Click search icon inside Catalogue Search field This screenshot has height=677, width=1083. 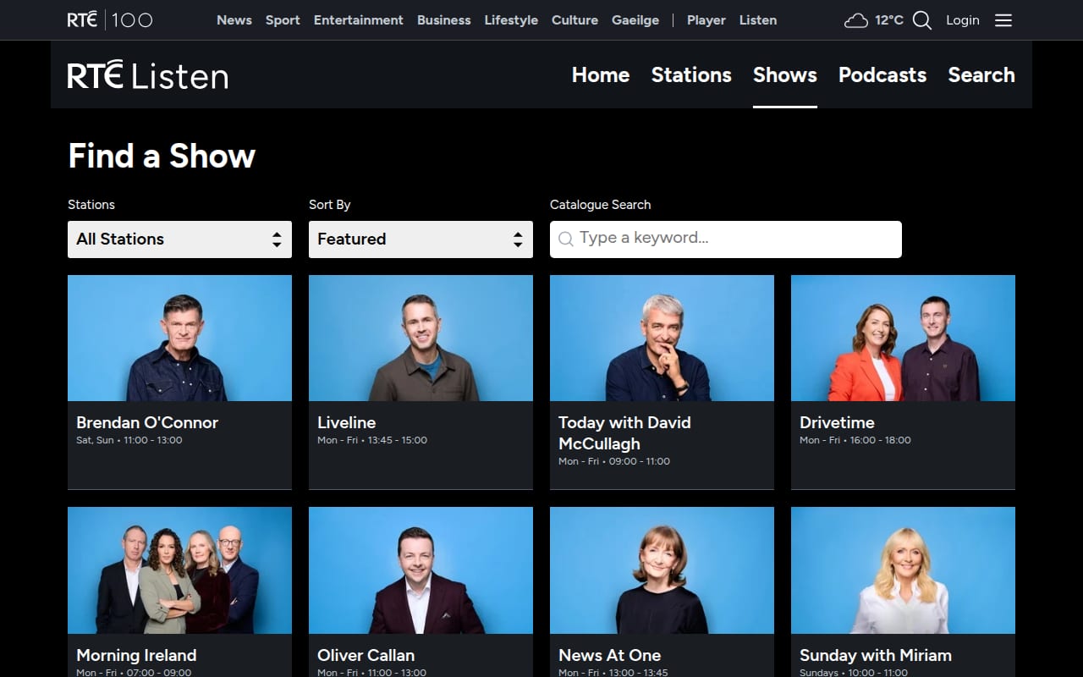(x=566, y=239)
